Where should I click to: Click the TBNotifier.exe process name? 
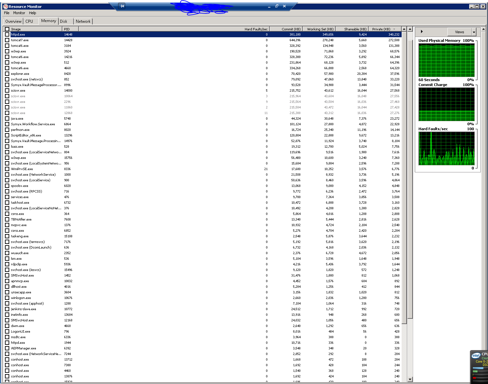(x=21, y=219)
